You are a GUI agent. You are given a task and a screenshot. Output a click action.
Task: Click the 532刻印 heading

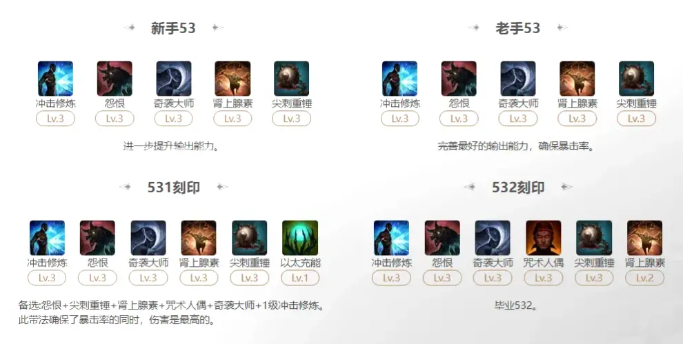[518, 188]
